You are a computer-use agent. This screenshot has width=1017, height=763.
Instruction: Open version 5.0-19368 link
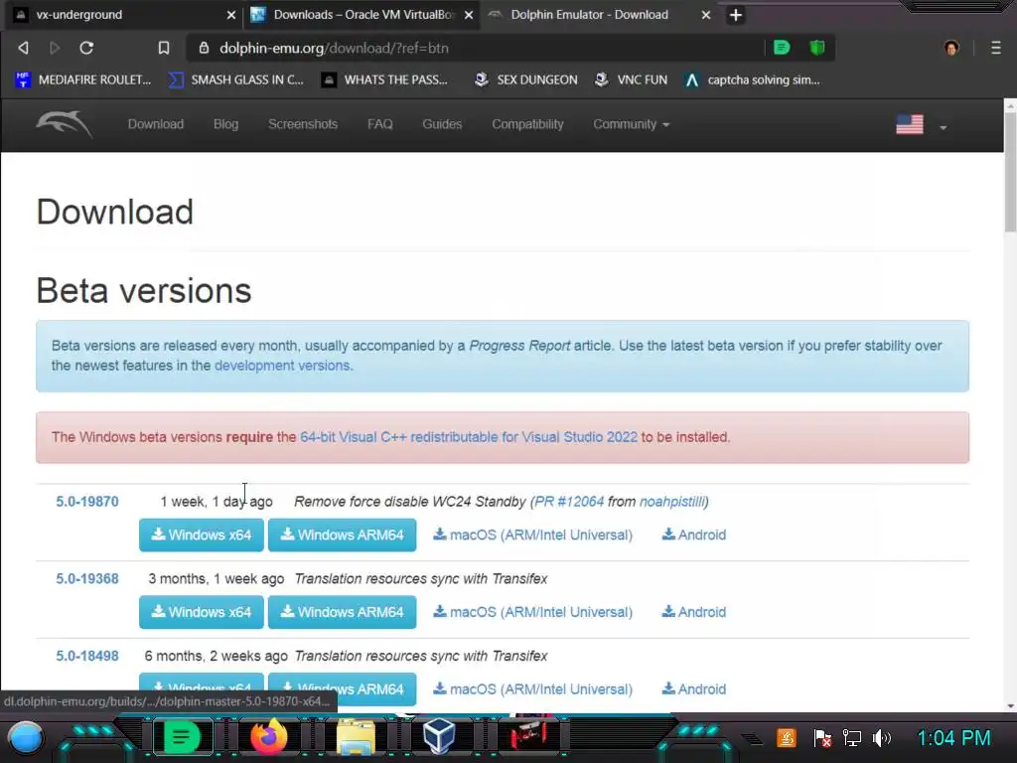pyautogui.click(x=87, y=579)
